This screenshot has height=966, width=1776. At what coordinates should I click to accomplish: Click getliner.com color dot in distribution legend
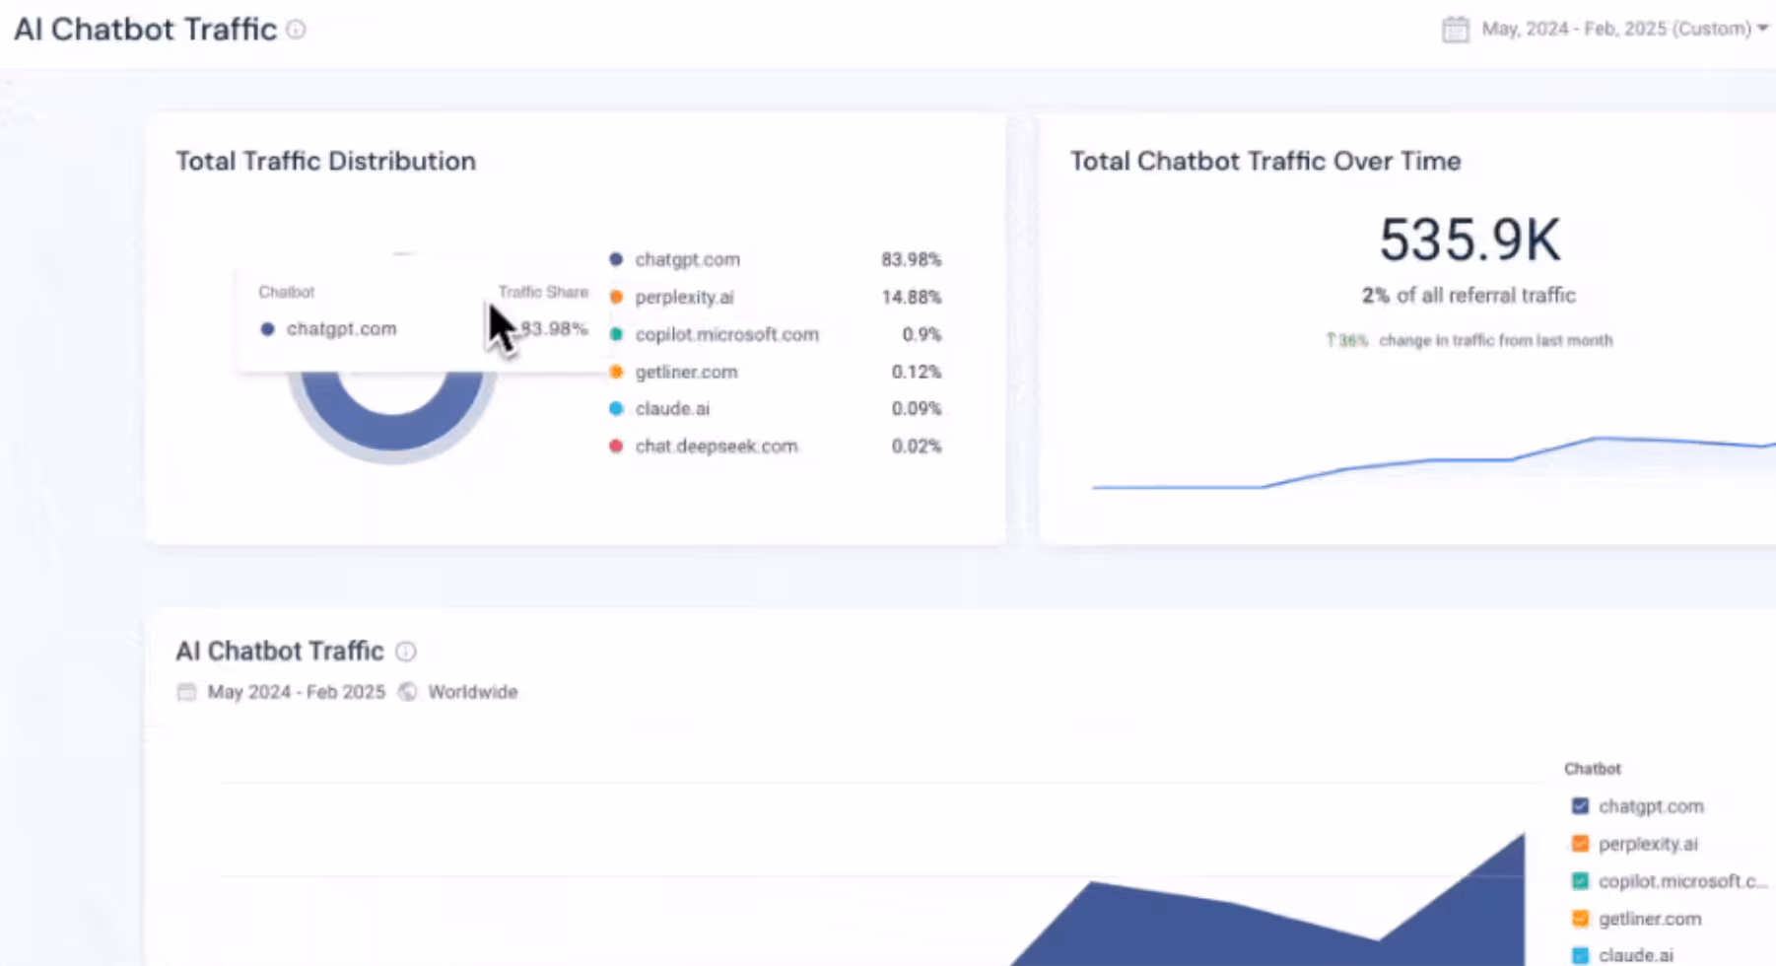[x=616, y=372]
